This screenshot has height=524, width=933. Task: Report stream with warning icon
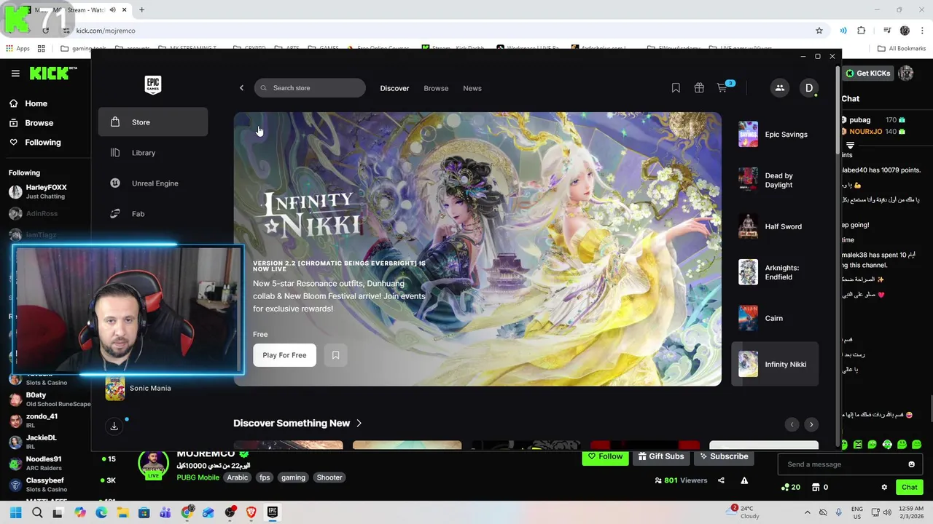point(744,480)
